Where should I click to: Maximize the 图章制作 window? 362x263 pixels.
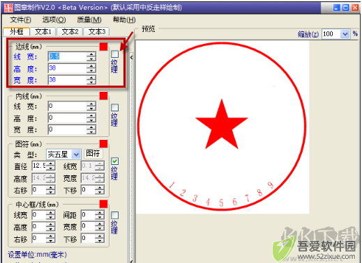click(345, 8)
